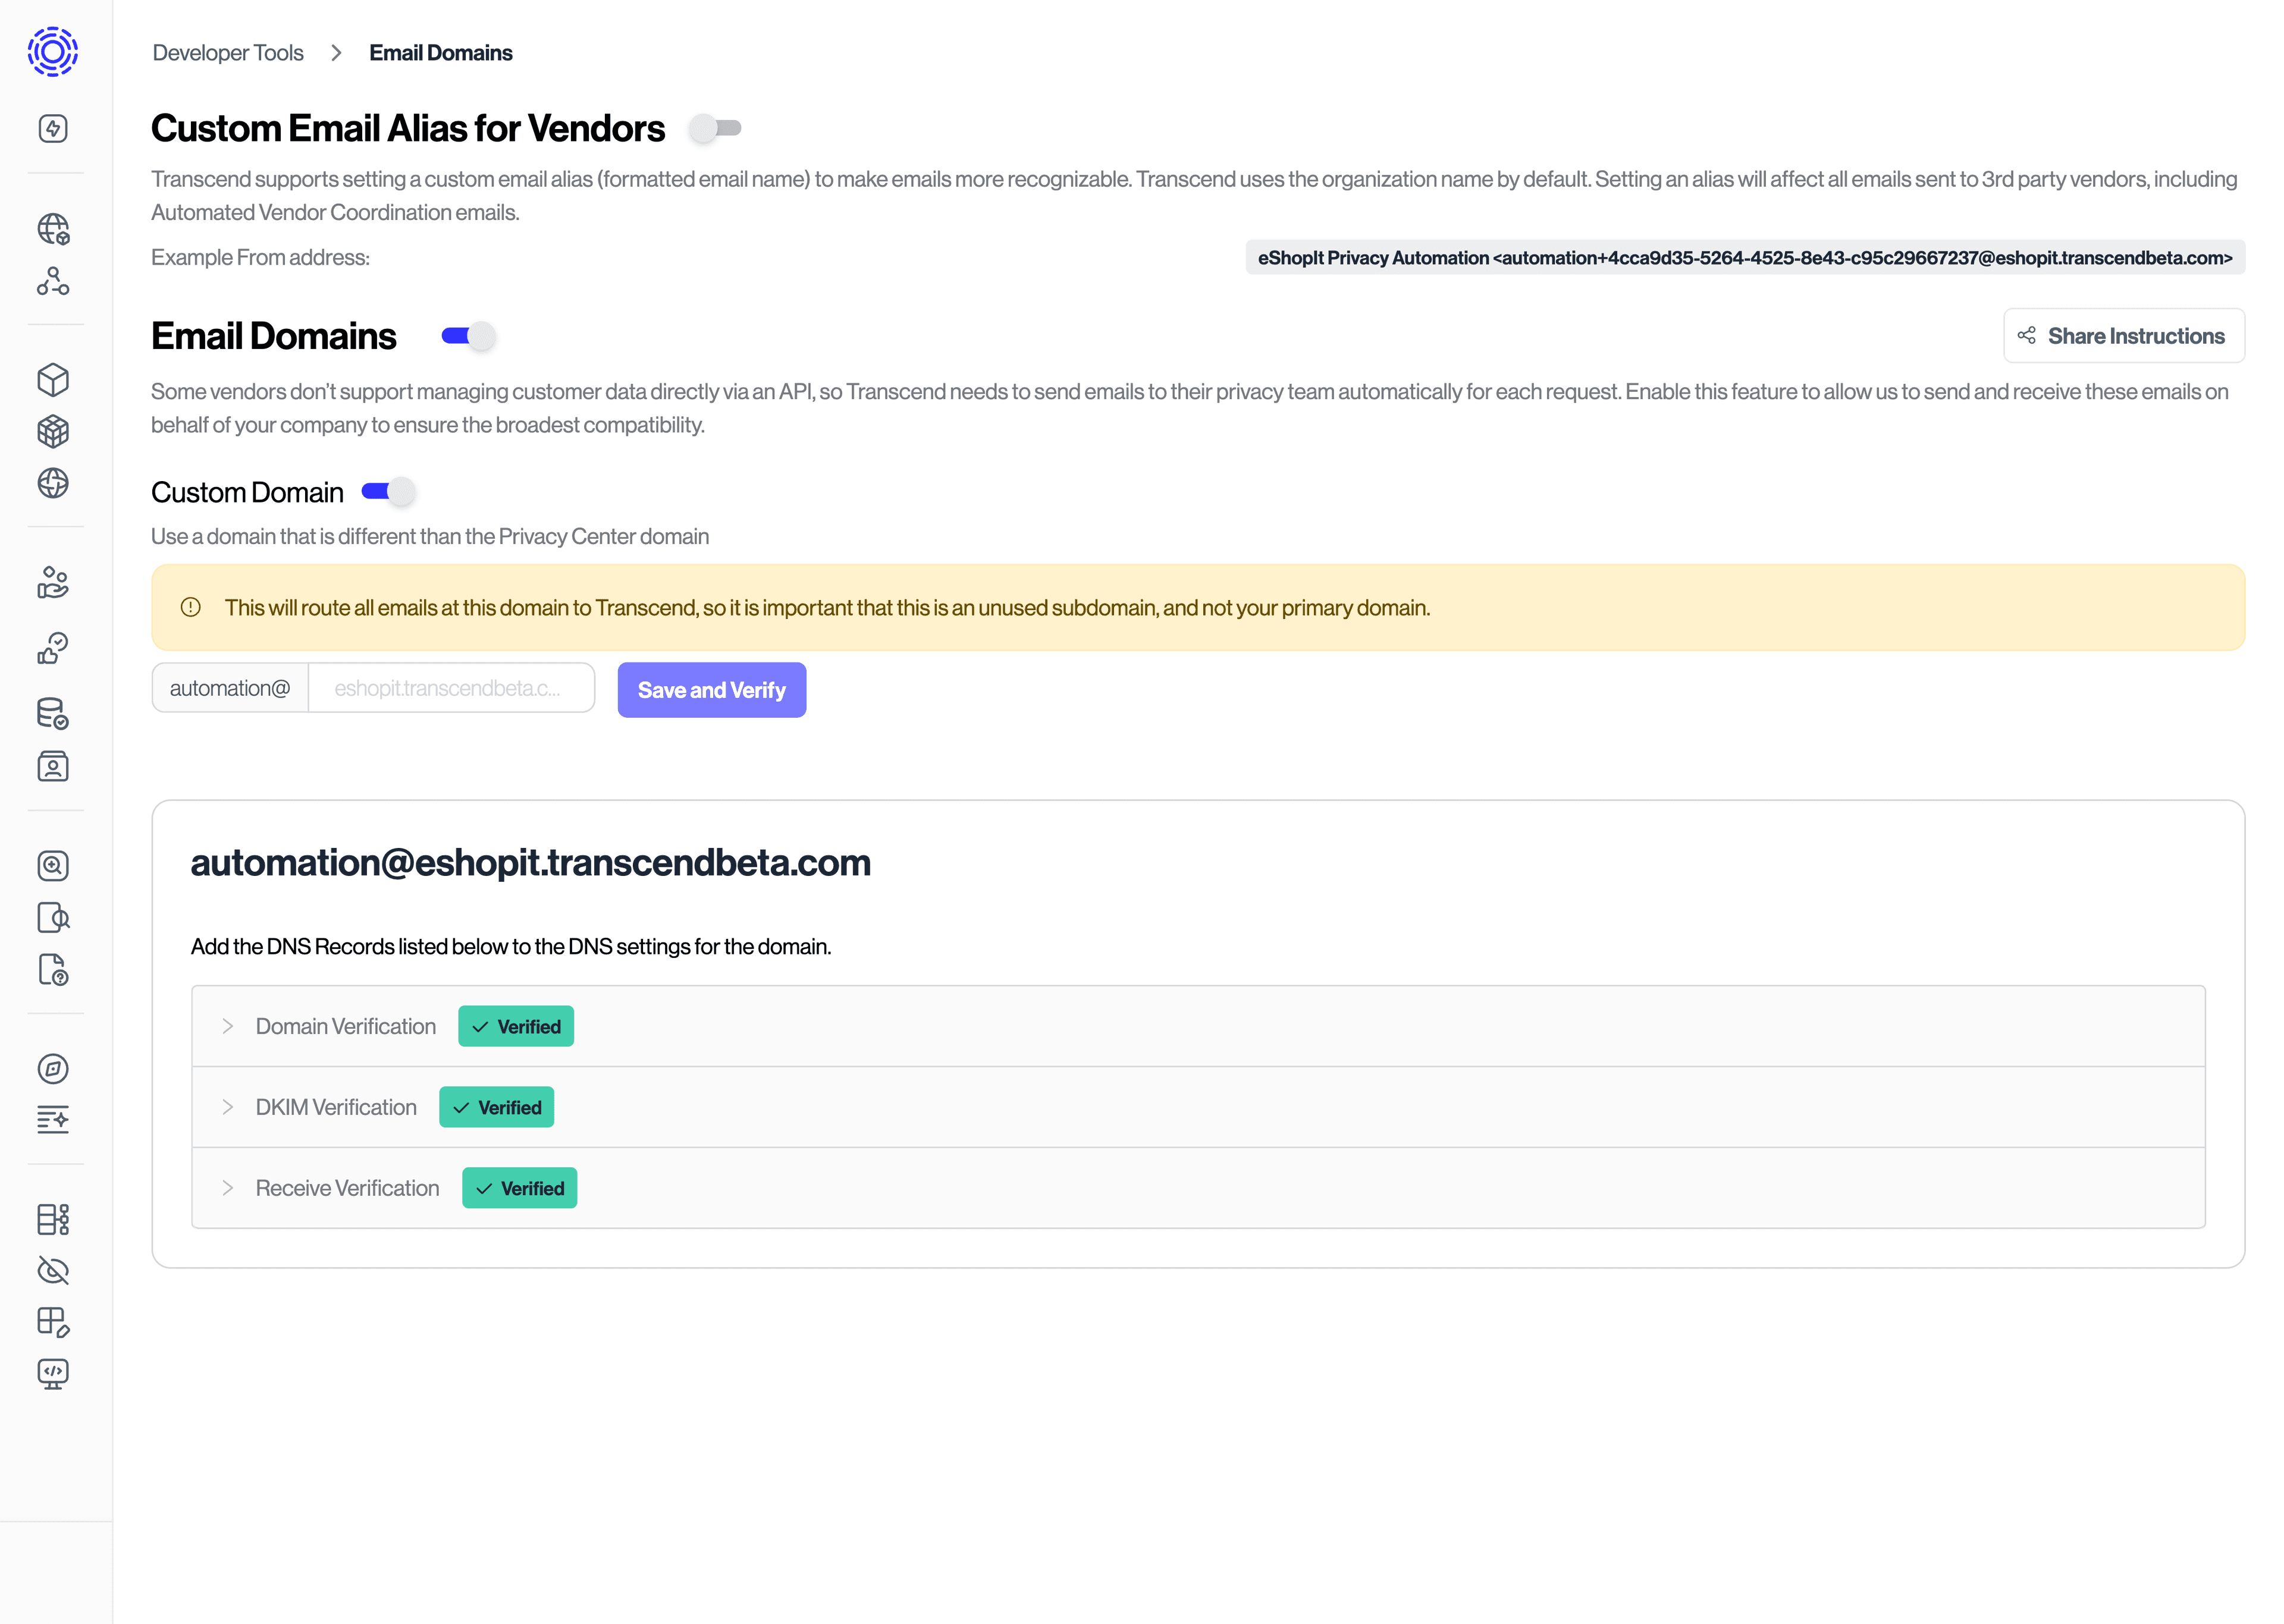Click the cube sidebar icon
This screenshot has height=1624, width=2284.
pos(52,380)
